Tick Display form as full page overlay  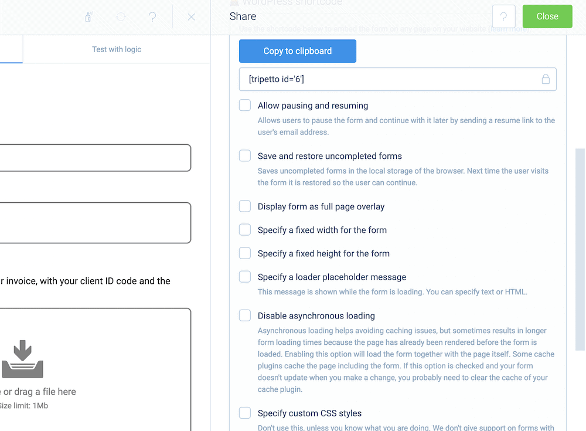click(245, 206)
